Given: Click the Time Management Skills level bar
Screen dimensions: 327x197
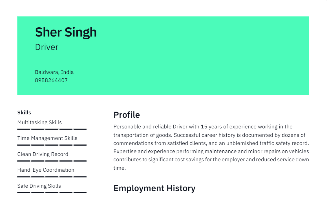Looking at the screenshot, I should tap(52, 145).
